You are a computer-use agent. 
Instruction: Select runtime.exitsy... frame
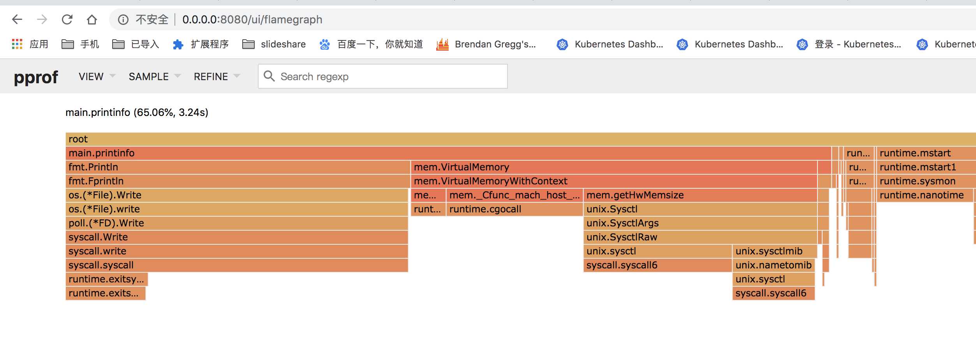pos(107,279)
